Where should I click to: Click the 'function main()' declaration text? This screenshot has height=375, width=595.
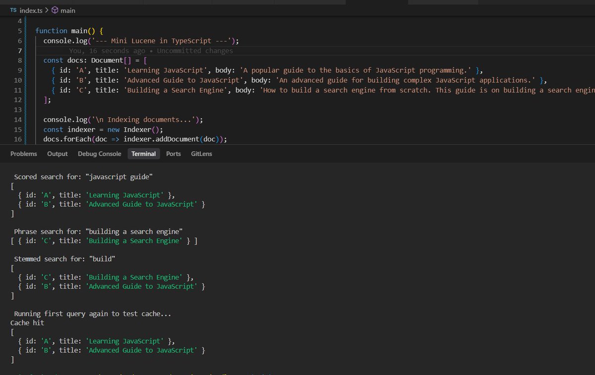[x=69, y=31]
